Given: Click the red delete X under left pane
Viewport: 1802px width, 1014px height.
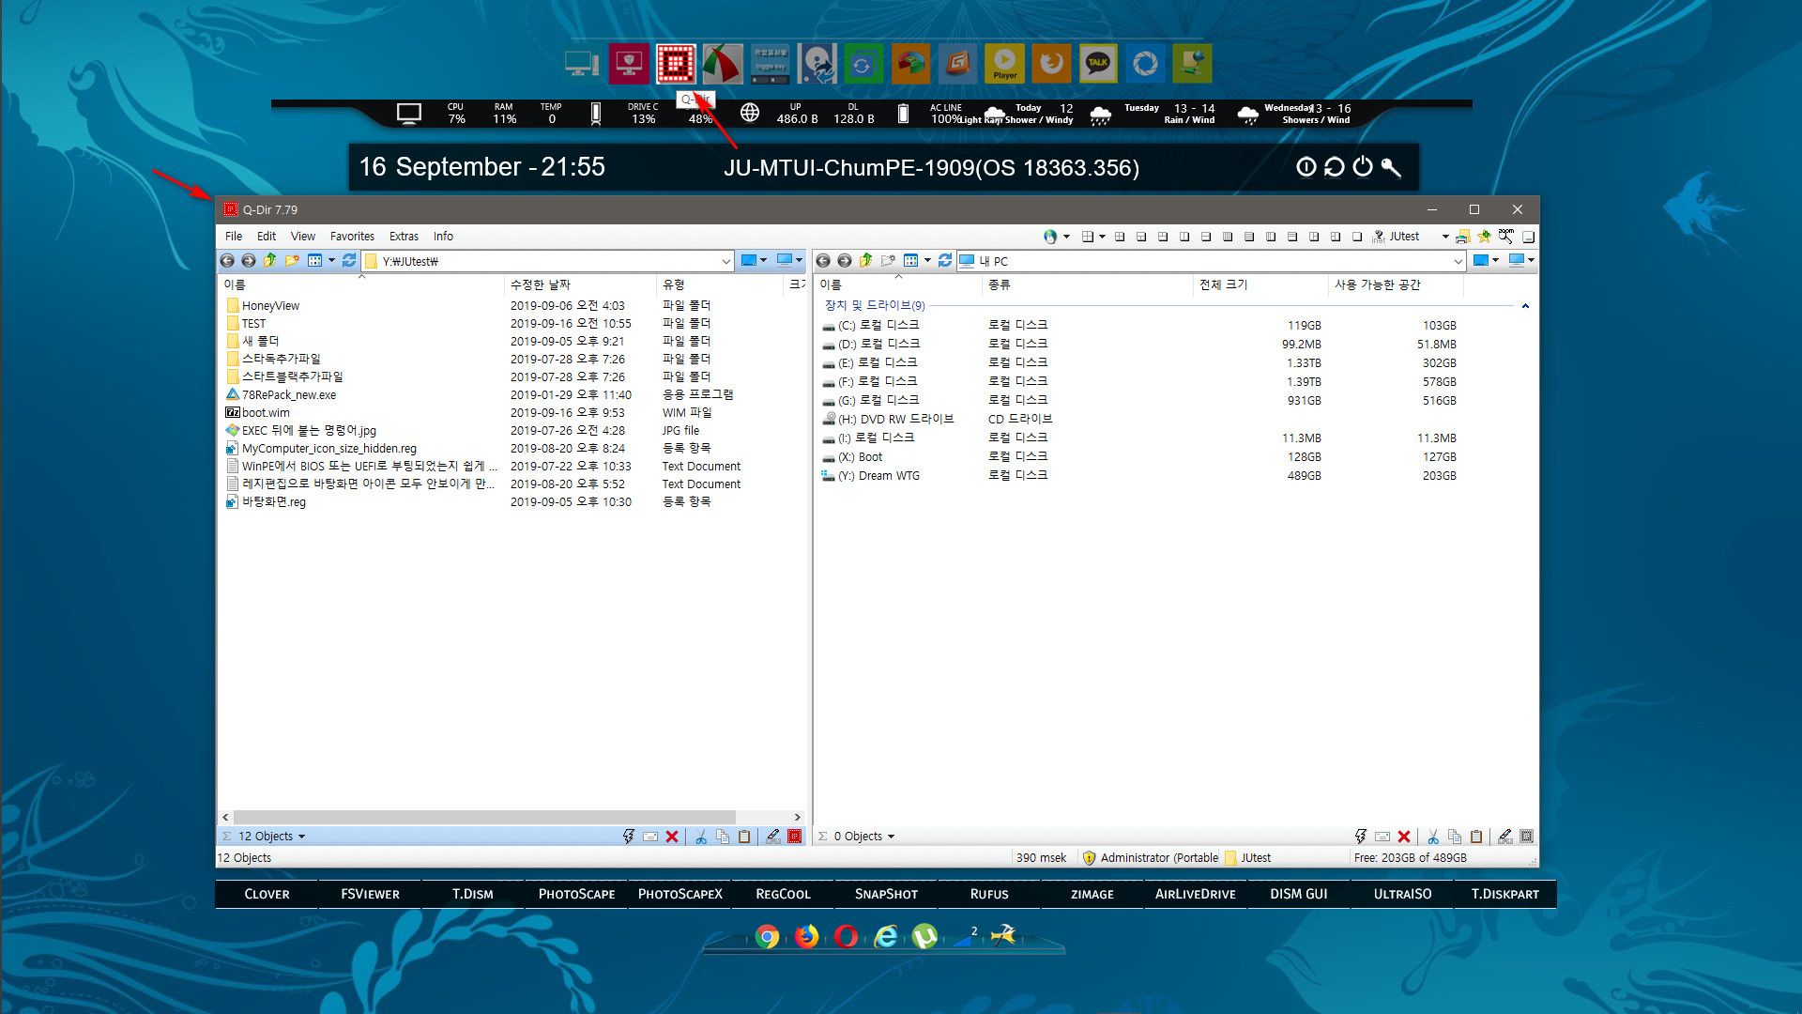Looking at the screenshot, I should point(672,837).
